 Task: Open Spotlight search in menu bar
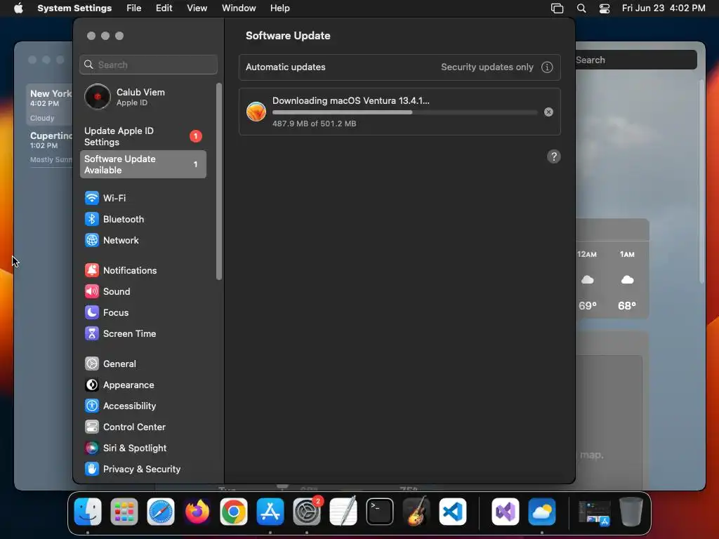[x=581, y=8]
